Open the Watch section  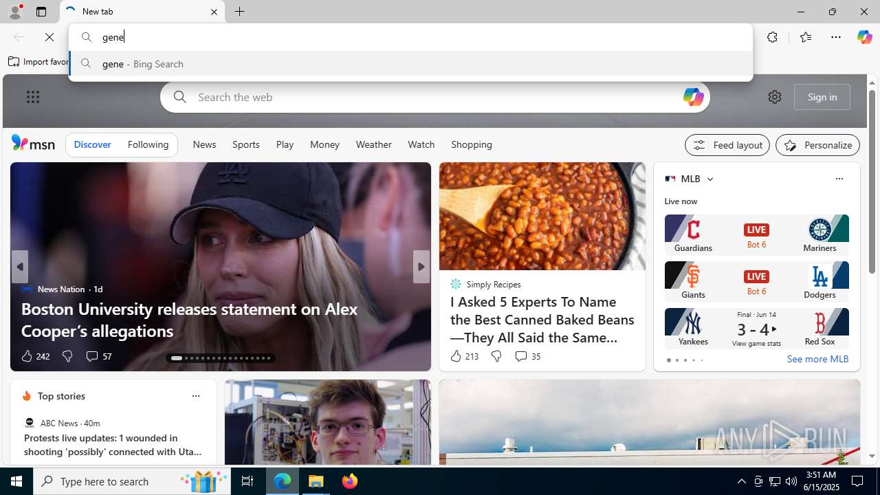pos(421,144)
